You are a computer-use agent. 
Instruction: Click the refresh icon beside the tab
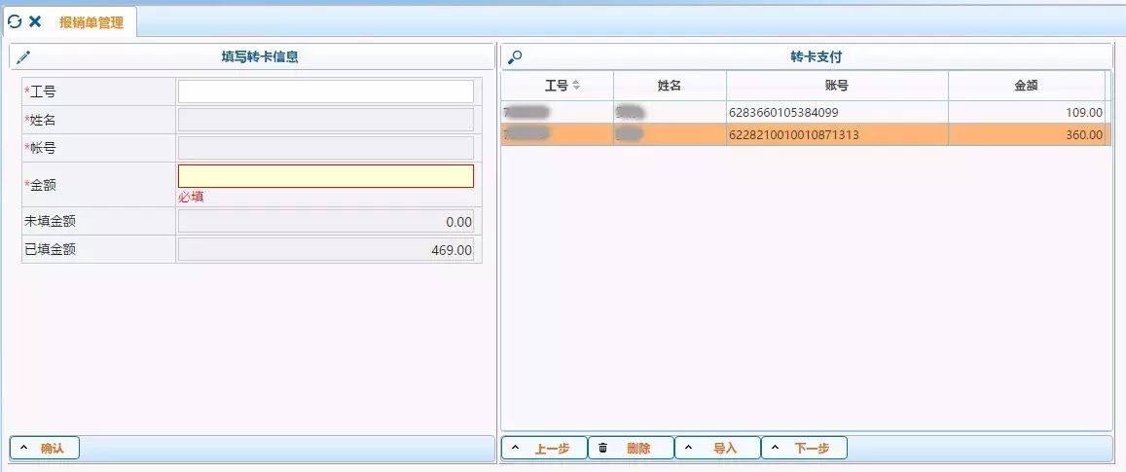pyautogui.click(x=15, y=21)
